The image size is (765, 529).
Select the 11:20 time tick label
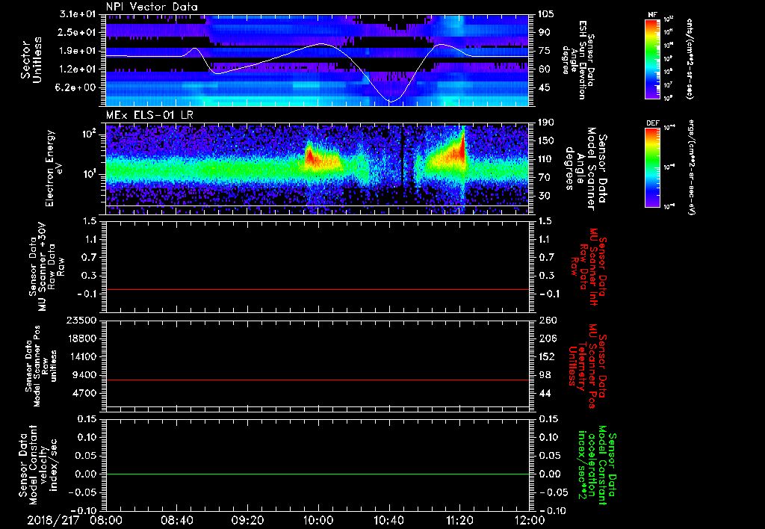pyautogui.click(x=460, y=519)
